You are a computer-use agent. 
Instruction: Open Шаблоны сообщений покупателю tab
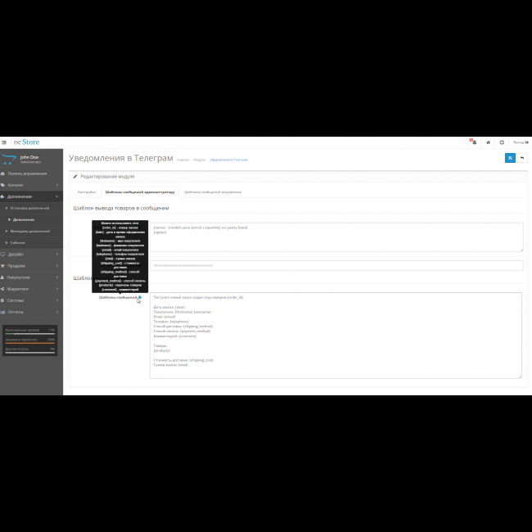click(x=212, y=192)
